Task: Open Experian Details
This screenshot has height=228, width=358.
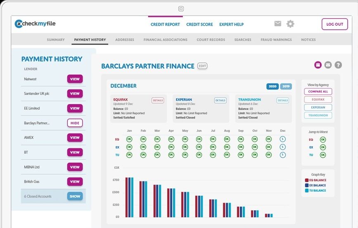Action: coord(220,100)
